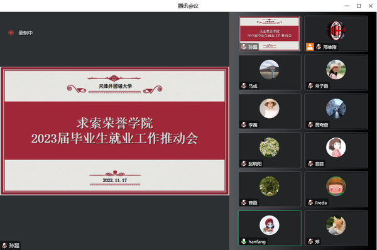Select hanfang's participant tile
The height and width of the screenshot is (250, 377).
coord(270,228)
